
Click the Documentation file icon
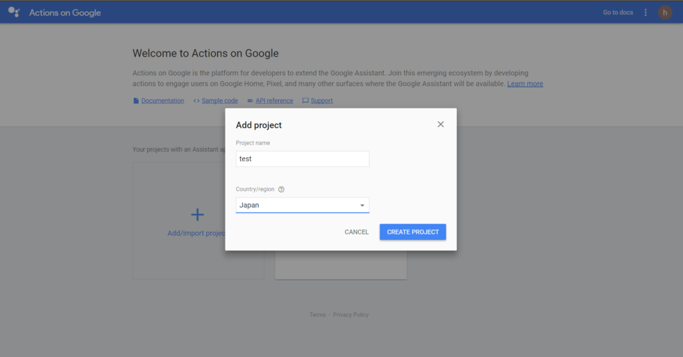tap(136, 101)
